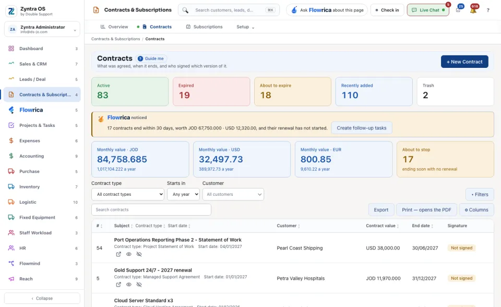Hide the Port Operations Reporting contract (crossed eye)
Screen dimensions: 501x307
tap(139, 254)
